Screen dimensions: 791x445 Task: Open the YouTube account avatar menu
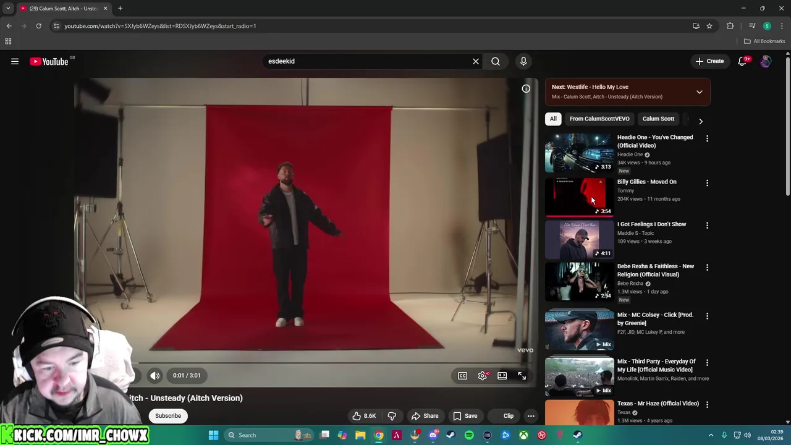(766, 61)
